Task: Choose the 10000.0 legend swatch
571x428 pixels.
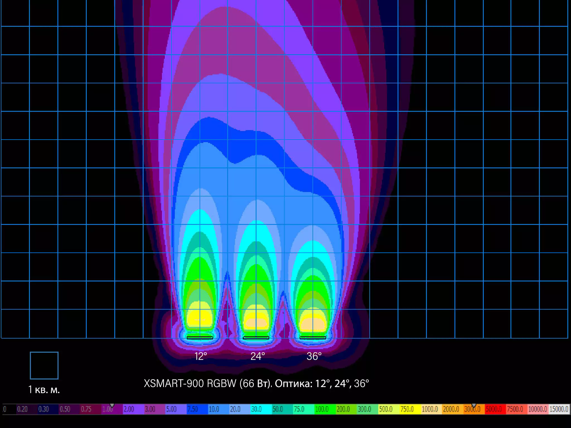Action: tap(538, 409)
